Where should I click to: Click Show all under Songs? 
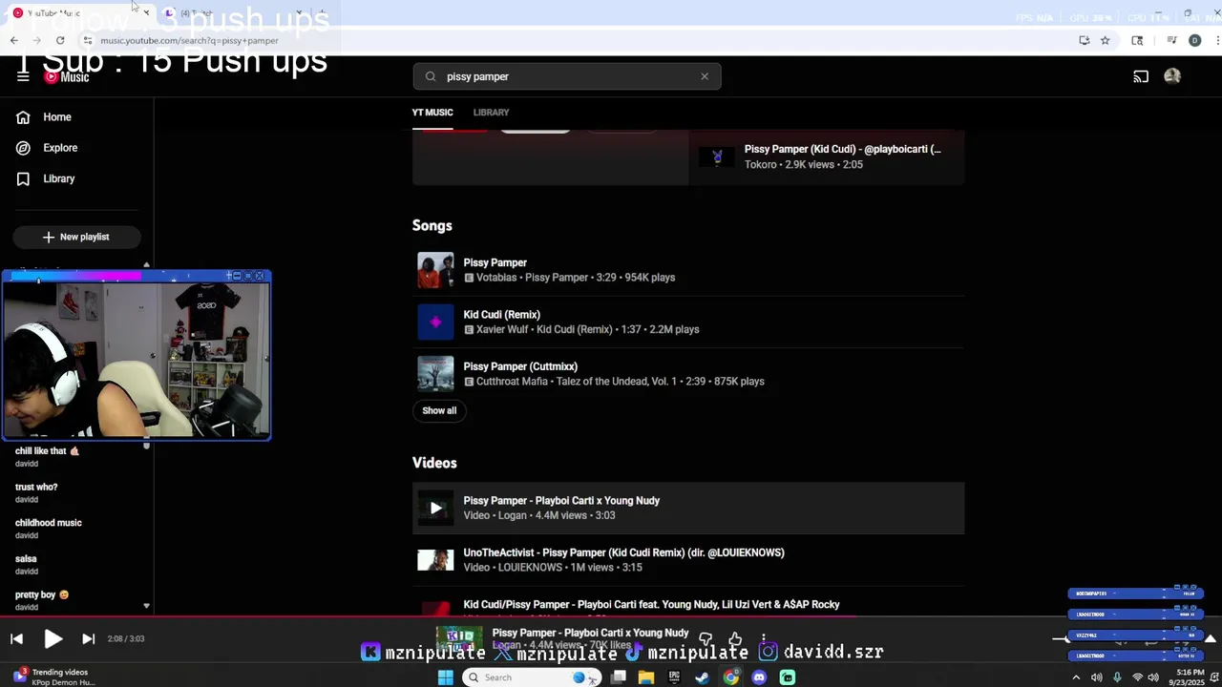coord(439,410)
